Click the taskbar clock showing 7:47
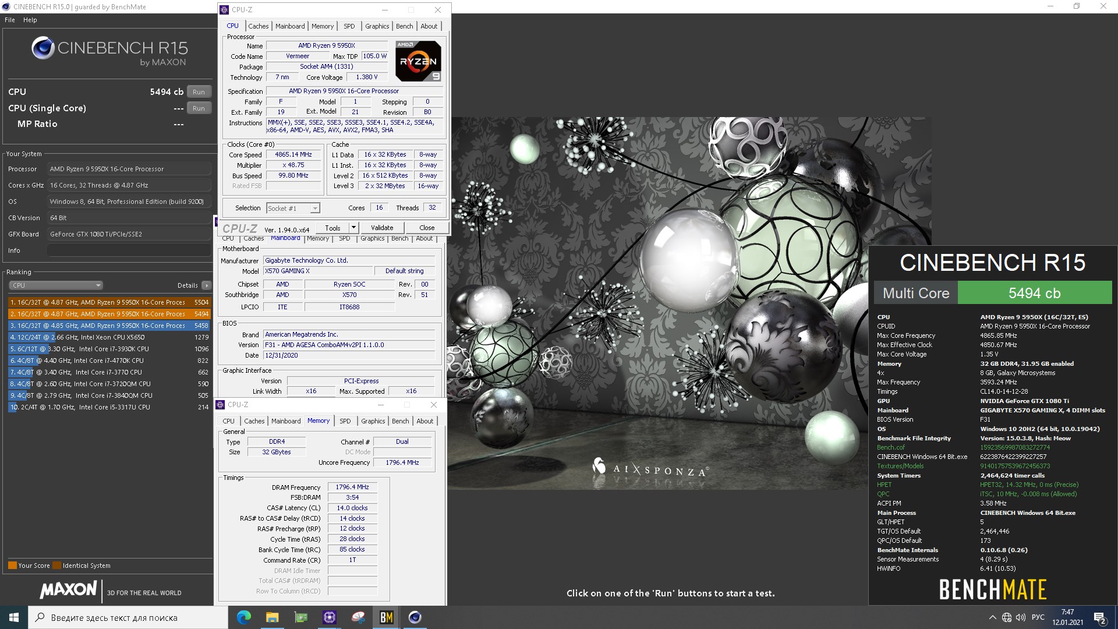 (x=1067, y=617)
